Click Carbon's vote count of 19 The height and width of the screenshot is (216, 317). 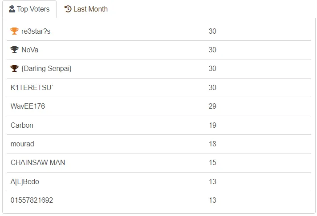pyautogui.click(x=212, y=125)
